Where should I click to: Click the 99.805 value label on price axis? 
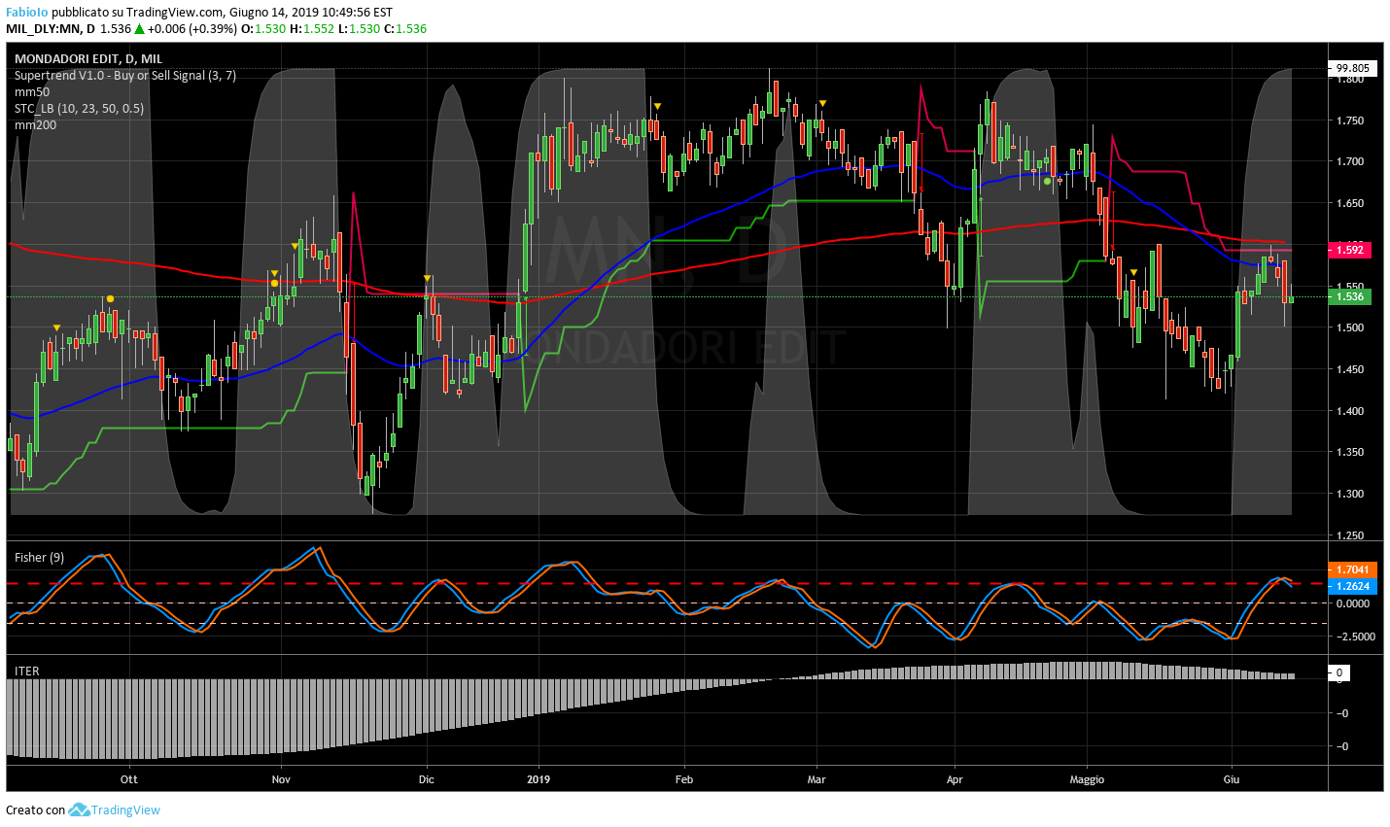[1352, 68]
